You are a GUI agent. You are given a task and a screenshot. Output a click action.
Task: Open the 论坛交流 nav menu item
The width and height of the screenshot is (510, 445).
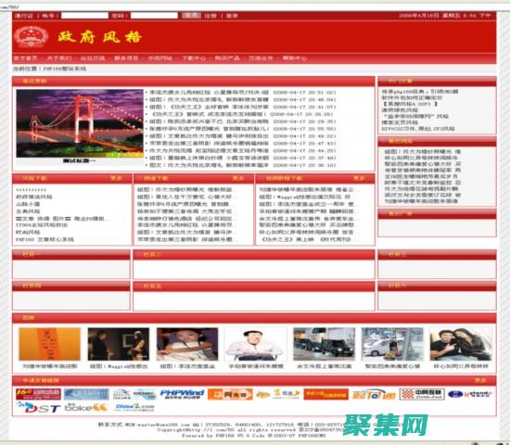pyautogui.click(x=93, y=58)
